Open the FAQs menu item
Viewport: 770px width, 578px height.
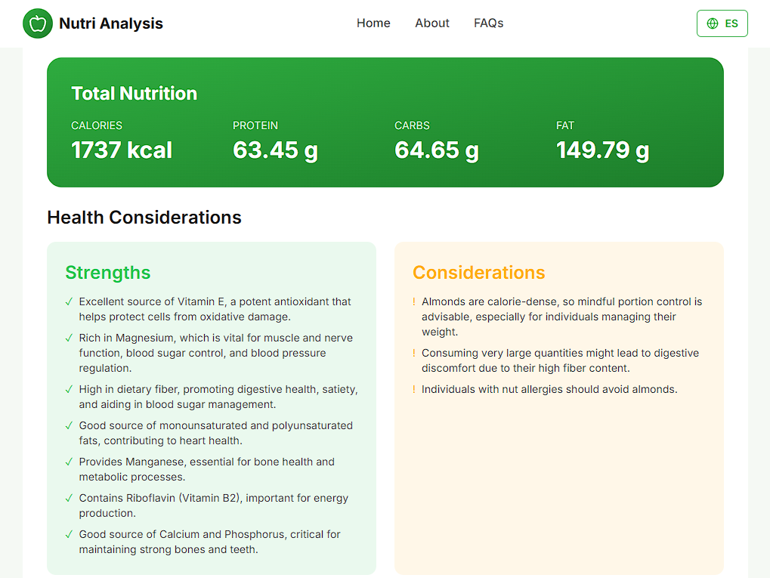pos(489,23)
